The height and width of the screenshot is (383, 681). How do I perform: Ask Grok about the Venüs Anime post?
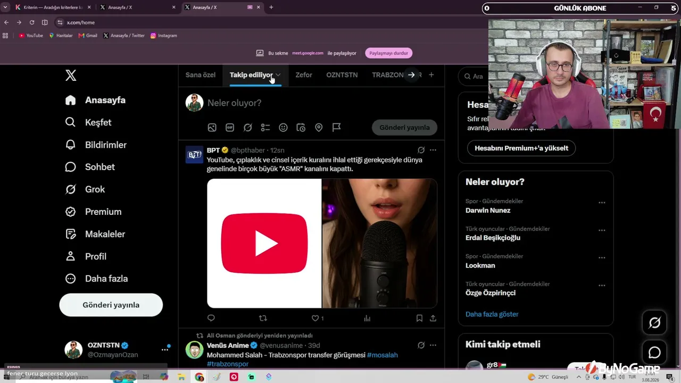click(421, 345)
